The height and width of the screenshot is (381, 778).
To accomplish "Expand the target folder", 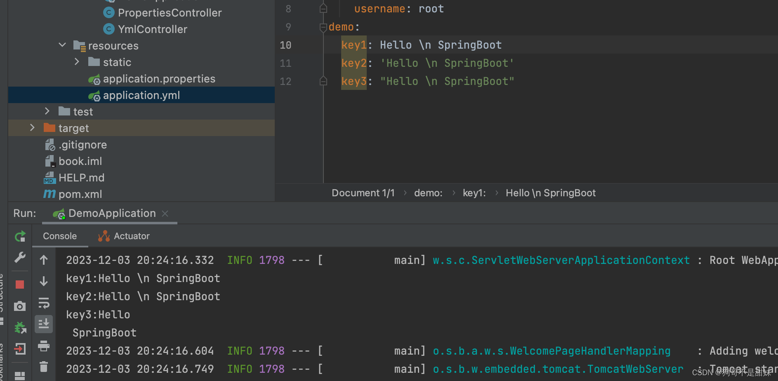I will (x=32, y=127).
